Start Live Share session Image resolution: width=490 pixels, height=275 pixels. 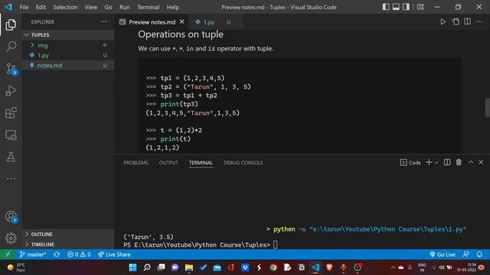[x=114, y=254]
